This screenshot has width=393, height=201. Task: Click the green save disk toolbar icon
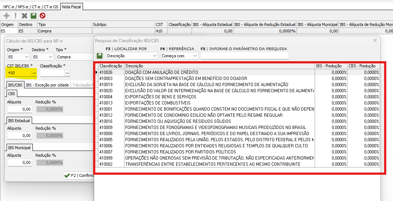point(34,15)
